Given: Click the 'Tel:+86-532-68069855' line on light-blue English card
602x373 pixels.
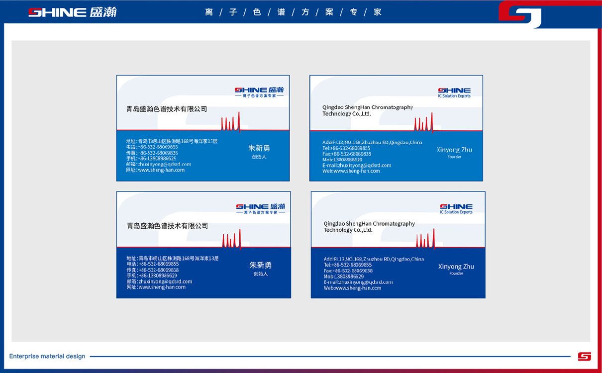Looking at the screenshot, I should point(346,148).
